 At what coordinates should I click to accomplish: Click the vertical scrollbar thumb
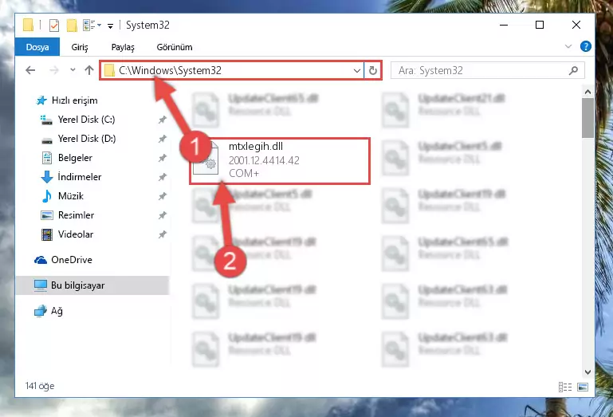(587, 118)
